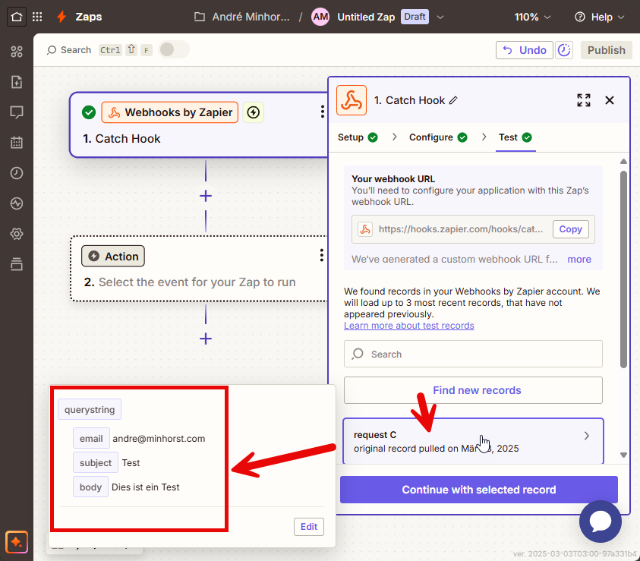Expand the Catch Hook panel to fullscreen

(x=583, y=100)
